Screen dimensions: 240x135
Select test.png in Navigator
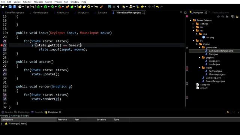tap(210, 37)
